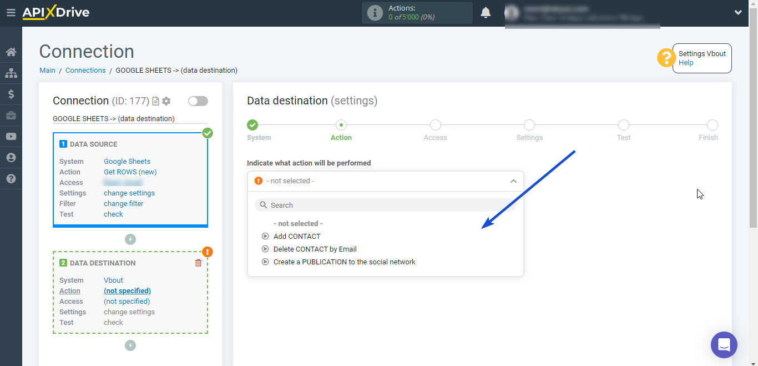This screenshot has width=758, height=366.
Task: Click the orange warning badge on Data Destination
Action: point(208,252)
